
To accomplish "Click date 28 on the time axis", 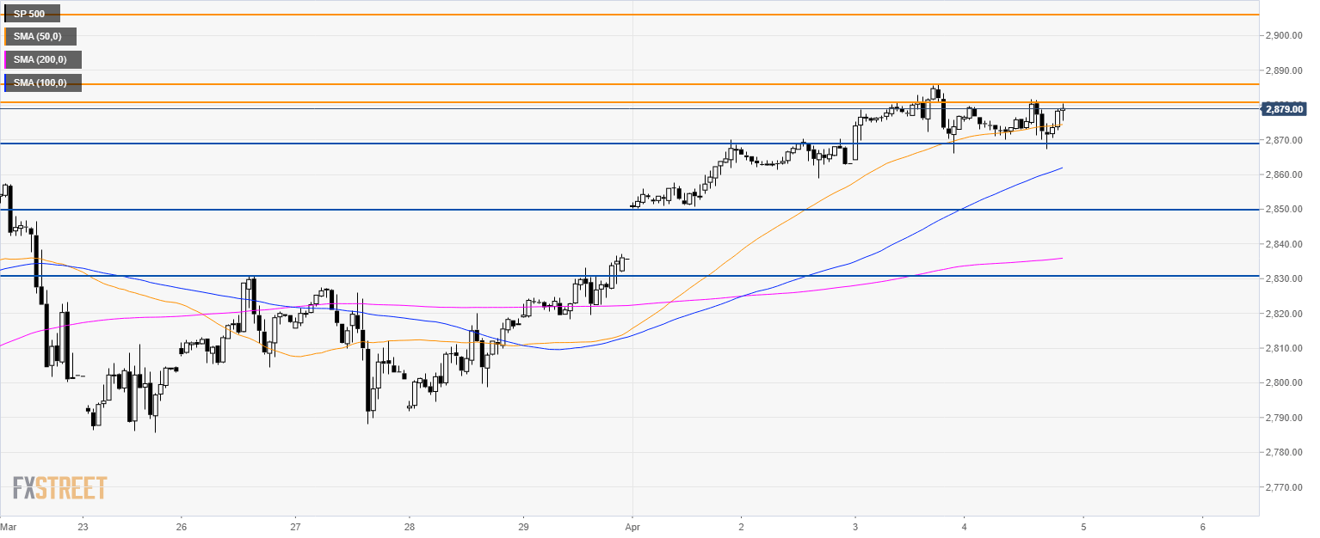I will coord(410,524).
